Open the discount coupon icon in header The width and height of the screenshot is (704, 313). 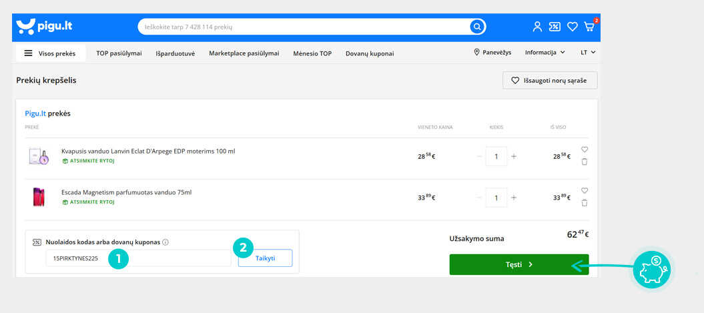555,27
